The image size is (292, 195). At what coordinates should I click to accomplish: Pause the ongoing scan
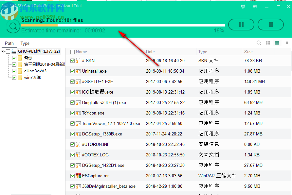click(241, 25)
